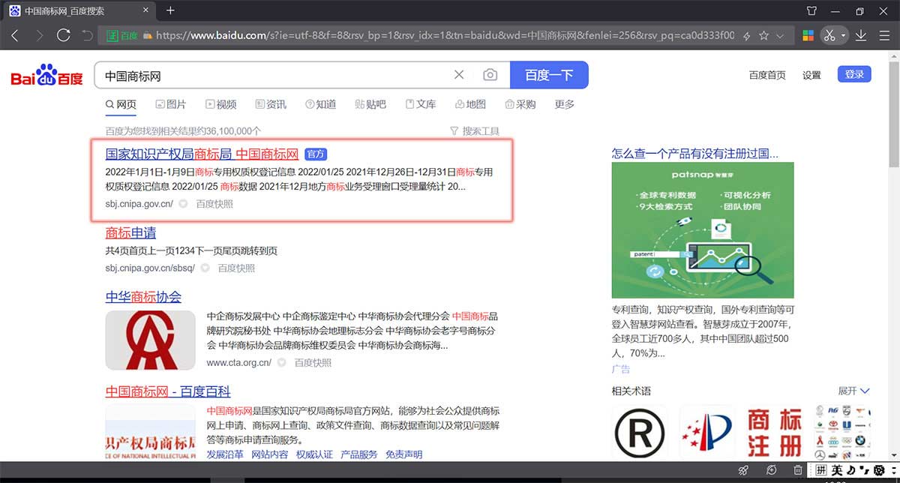
Task: Open 百度快照 for sbj.cnipa.gov.cn/ result
Action: tap(214, 203)
